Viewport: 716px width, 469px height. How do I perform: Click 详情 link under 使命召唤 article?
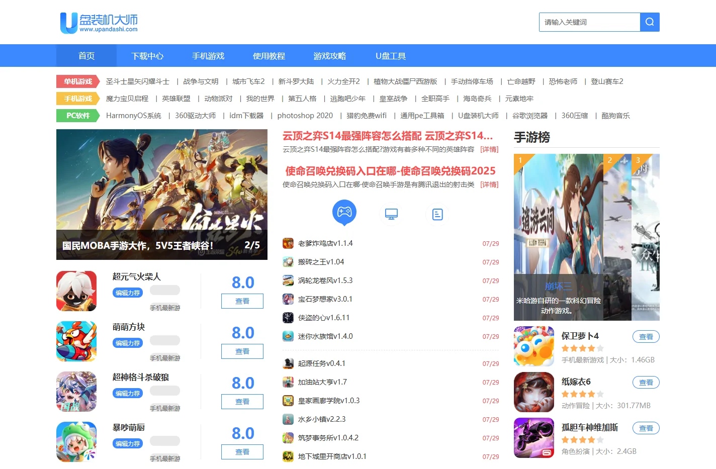(489, 184)
